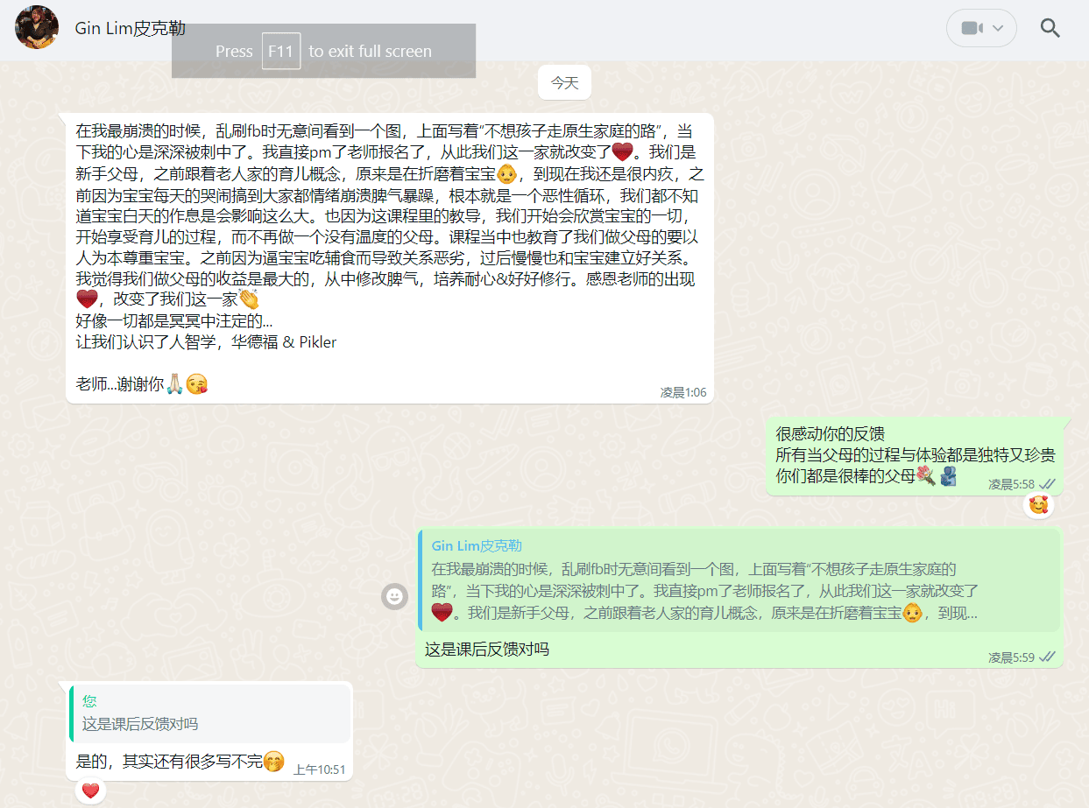Open the heart reaction under last message
1089x808 pixels.
click(x=90, y=791)
